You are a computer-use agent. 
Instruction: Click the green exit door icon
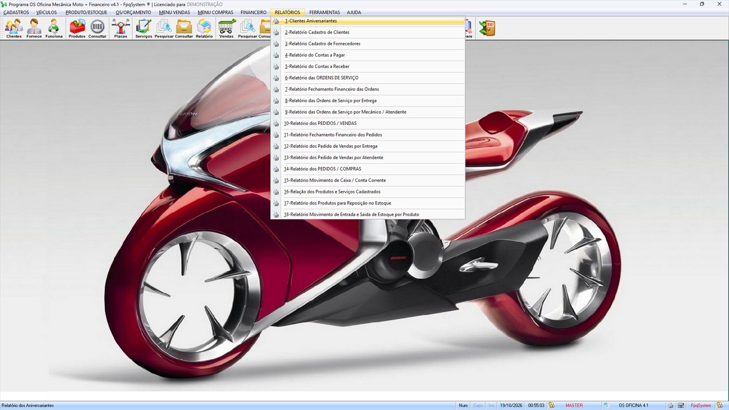(x=487, y=28)
